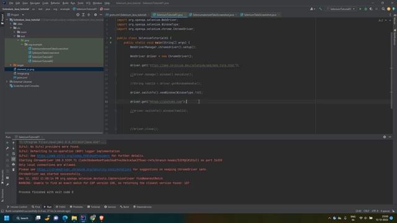Click the Windows taskbar Search box

coord(22,218)
